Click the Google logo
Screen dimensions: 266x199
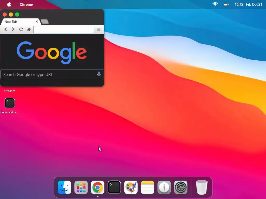(x=52, y=53)
